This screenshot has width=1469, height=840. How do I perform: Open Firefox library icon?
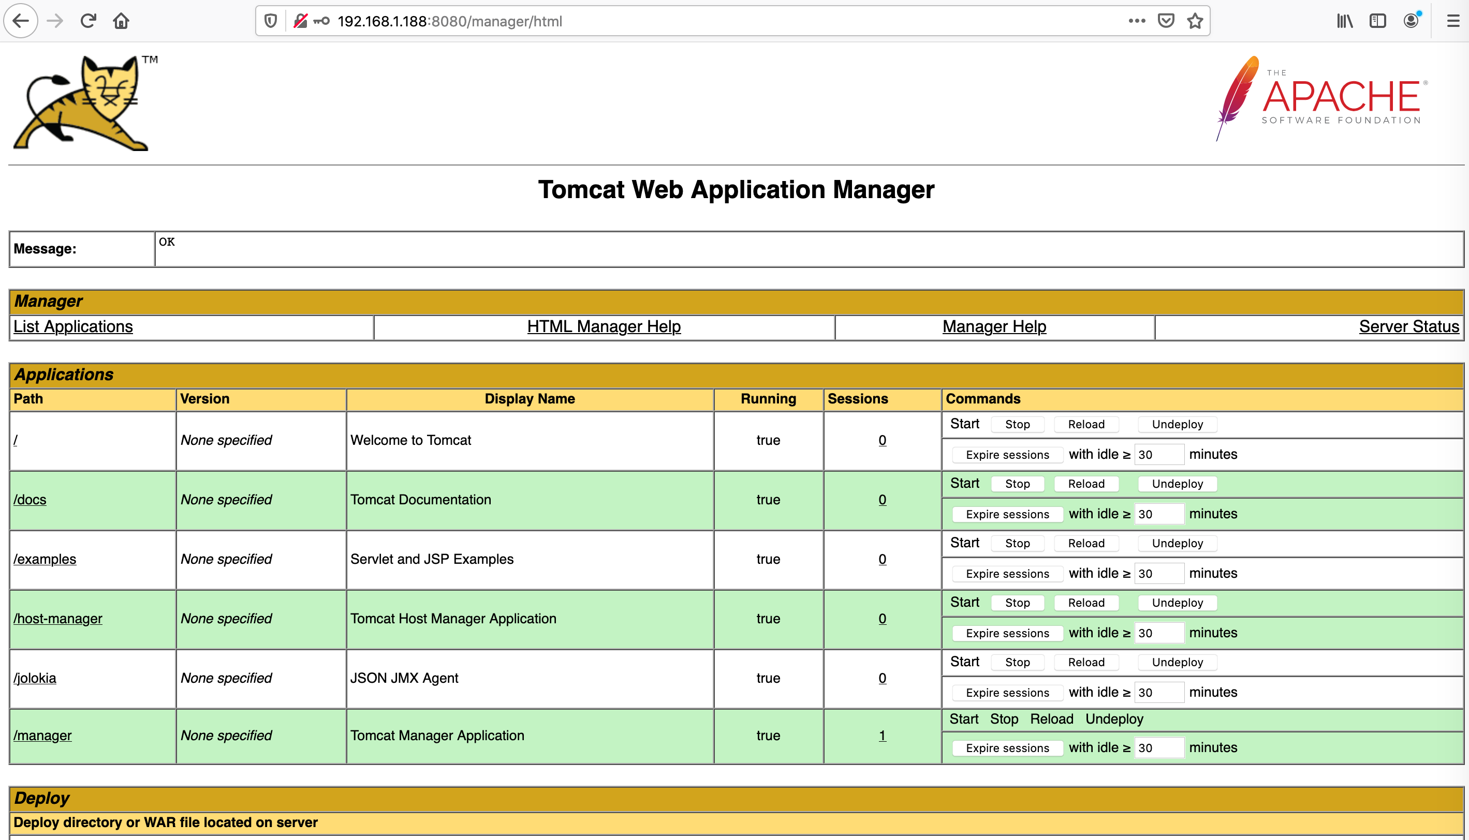click(1344, 21)
